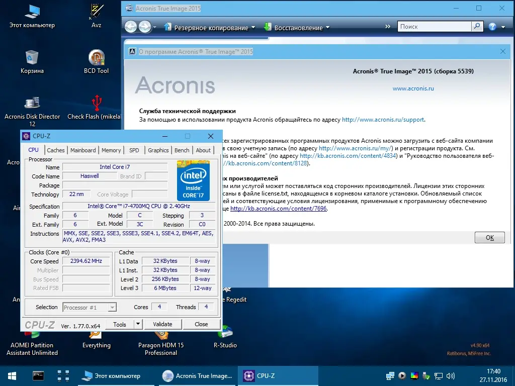Click the safely remove USB tray icon
Viewport: 515px width, 386px height.
426,376
